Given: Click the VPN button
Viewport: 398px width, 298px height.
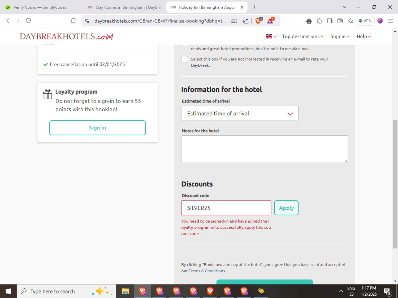Looking at the screenshot, I should (365, 21).
